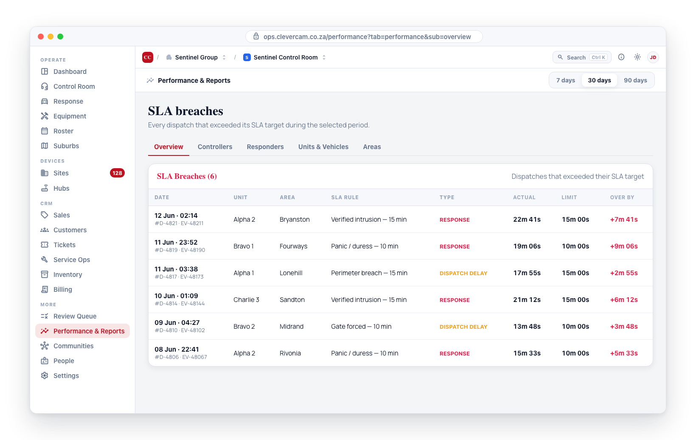Click the JD user avatar
This screenshot has width=696, height=440.
(x=653, y=57)
